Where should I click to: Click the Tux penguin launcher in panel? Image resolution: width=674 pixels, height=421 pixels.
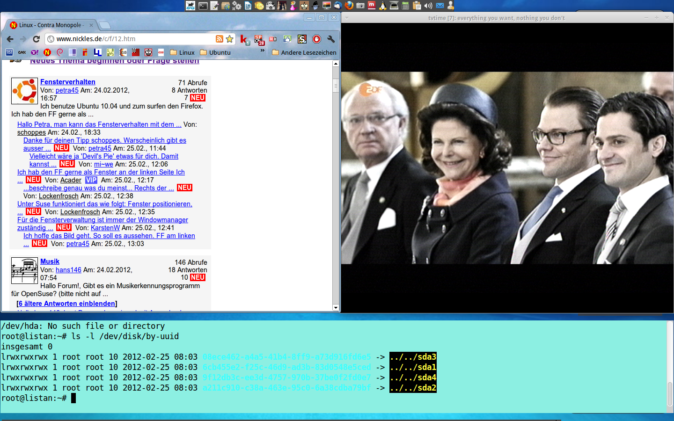tap(382, 6)
